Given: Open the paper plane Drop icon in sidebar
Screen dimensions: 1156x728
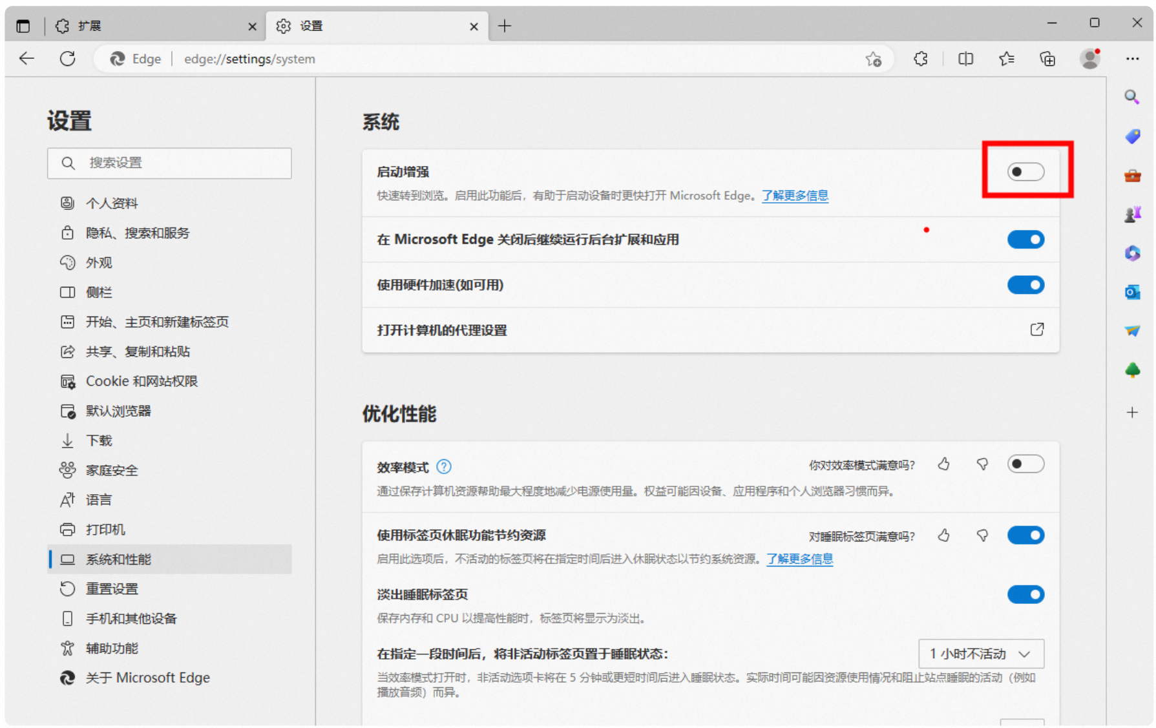Looking at the screenshot, I should click(x=1132, y=331).
